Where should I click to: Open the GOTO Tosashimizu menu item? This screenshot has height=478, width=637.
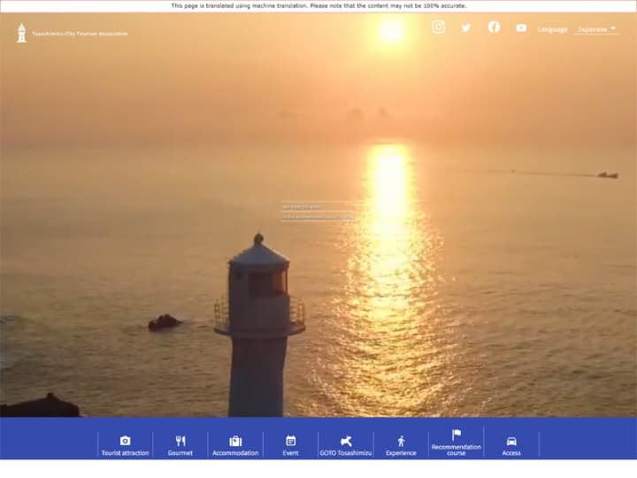pyautogui.click(x=346, y=452)
